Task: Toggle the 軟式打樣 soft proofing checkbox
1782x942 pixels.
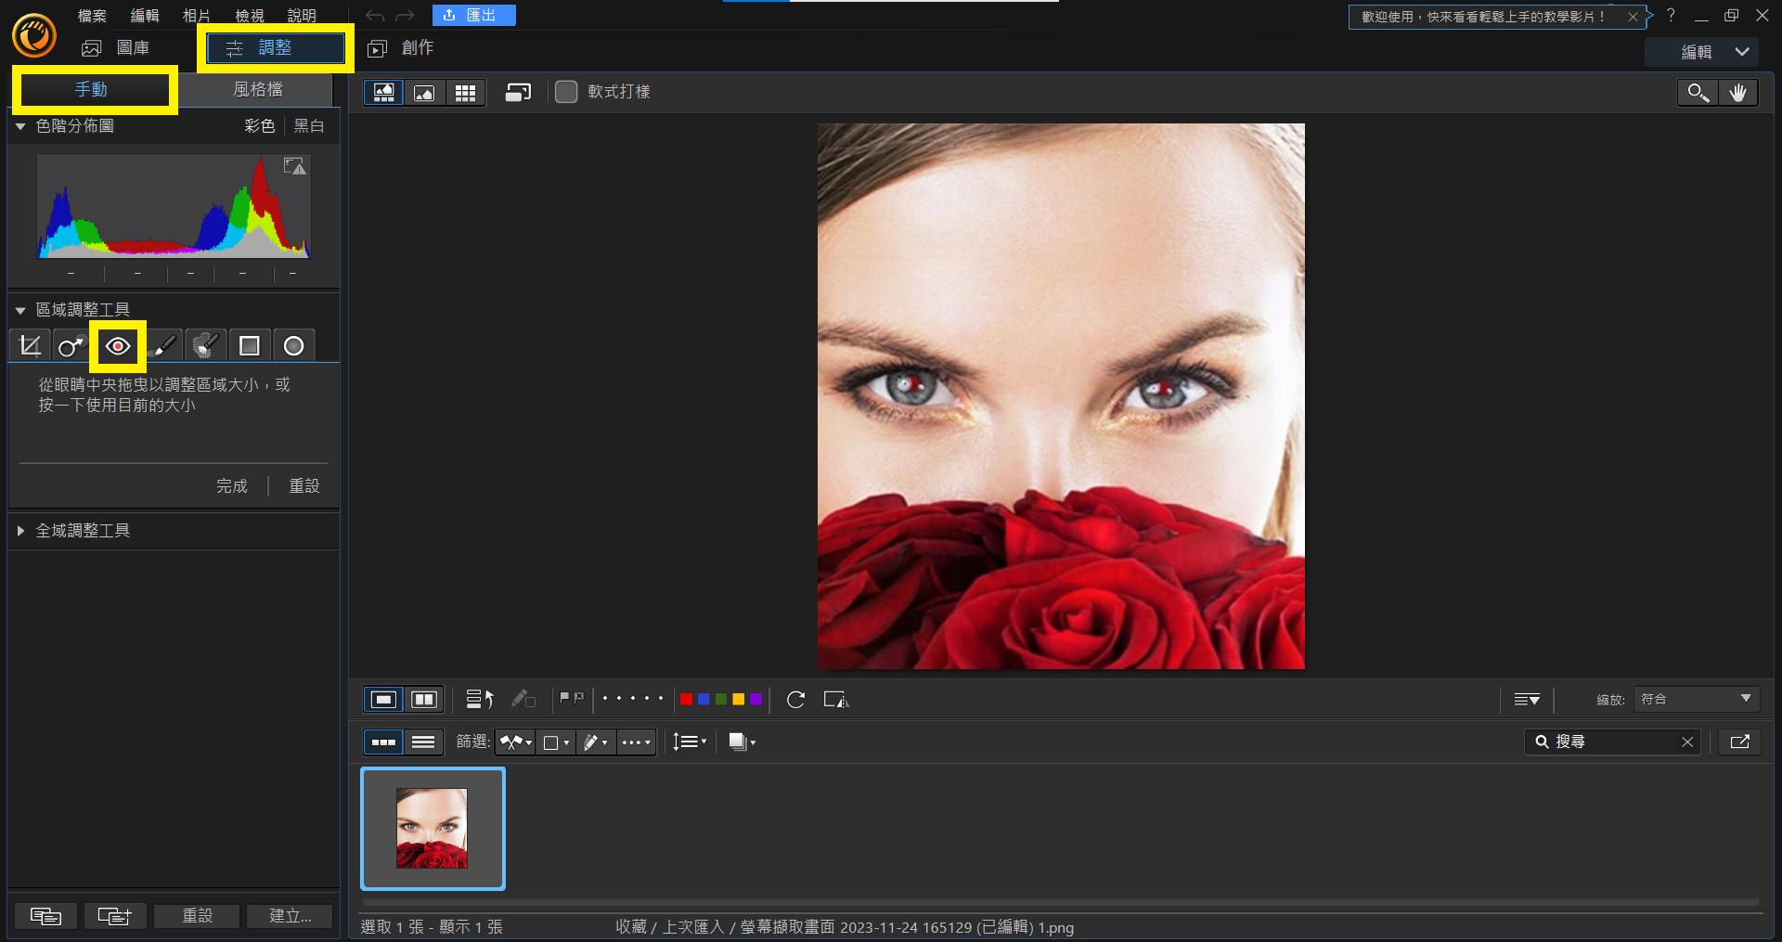Action: tap(566, 92)
